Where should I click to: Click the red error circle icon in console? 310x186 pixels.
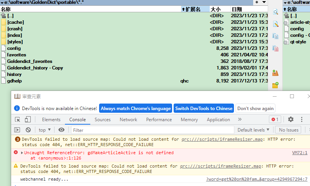pyautogui.click(x=16, y=152)
